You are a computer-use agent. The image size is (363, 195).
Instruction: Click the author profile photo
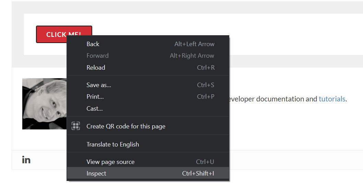click(45, 104)
